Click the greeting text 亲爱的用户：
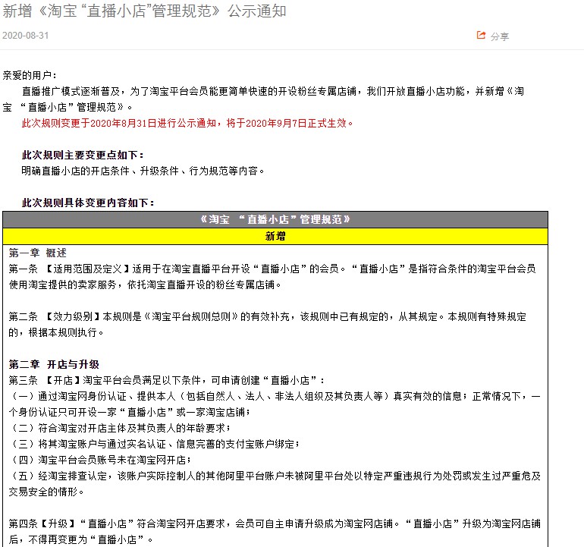Image resolution: width=584 pixels, height=547 pixels. coord(30,75)
